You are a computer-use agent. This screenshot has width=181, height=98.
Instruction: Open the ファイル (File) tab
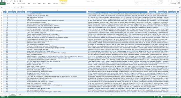(x=3, y=4)
